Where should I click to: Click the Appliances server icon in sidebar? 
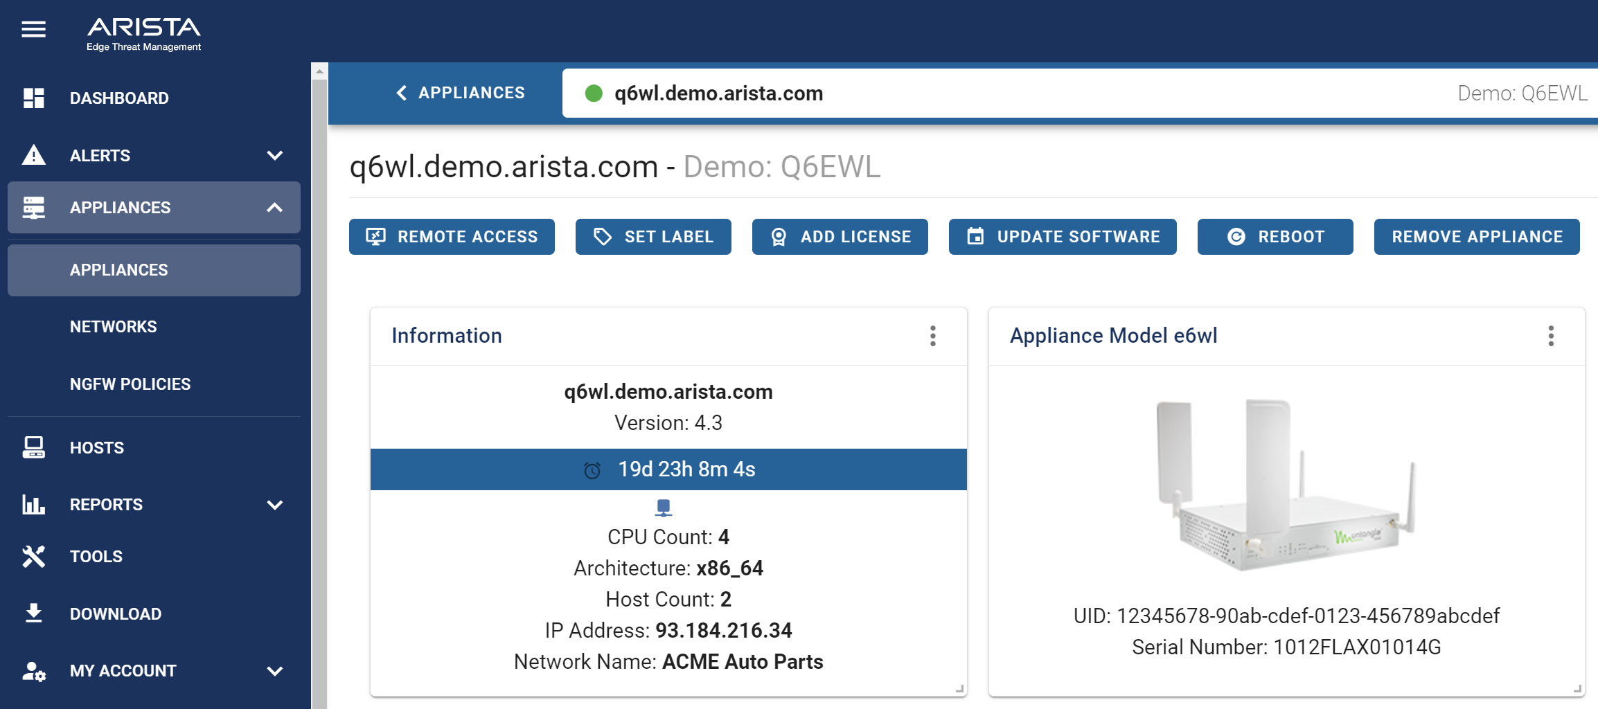click(x=33, y=207)
